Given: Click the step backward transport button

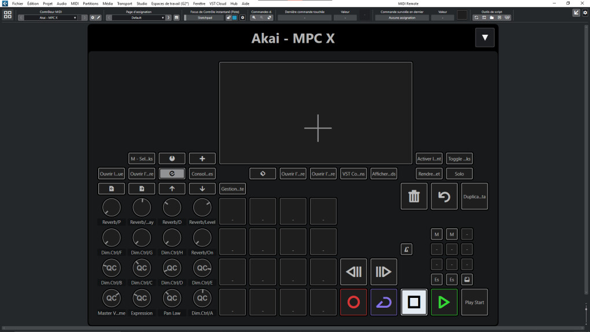Looking at the screenshot, I should coord(353,272).
